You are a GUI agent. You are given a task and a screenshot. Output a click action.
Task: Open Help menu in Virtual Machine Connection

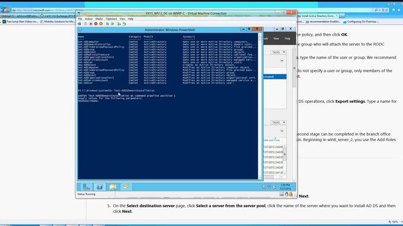(130, 19)
